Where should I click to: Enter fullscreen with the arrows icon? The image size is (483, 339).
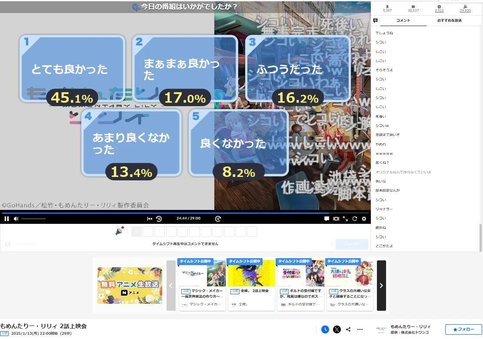345,219
